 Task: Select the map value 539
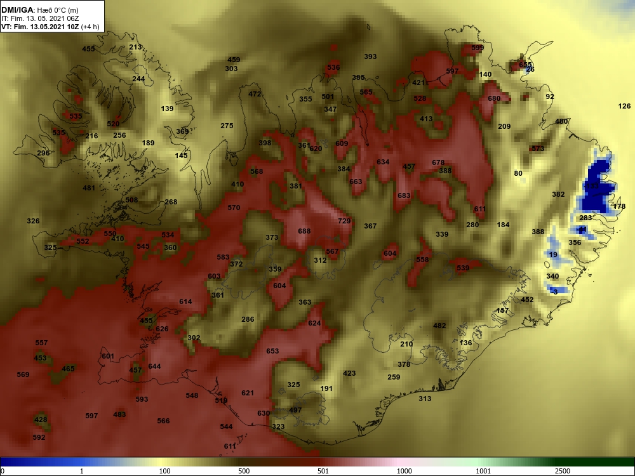[463, 268]
